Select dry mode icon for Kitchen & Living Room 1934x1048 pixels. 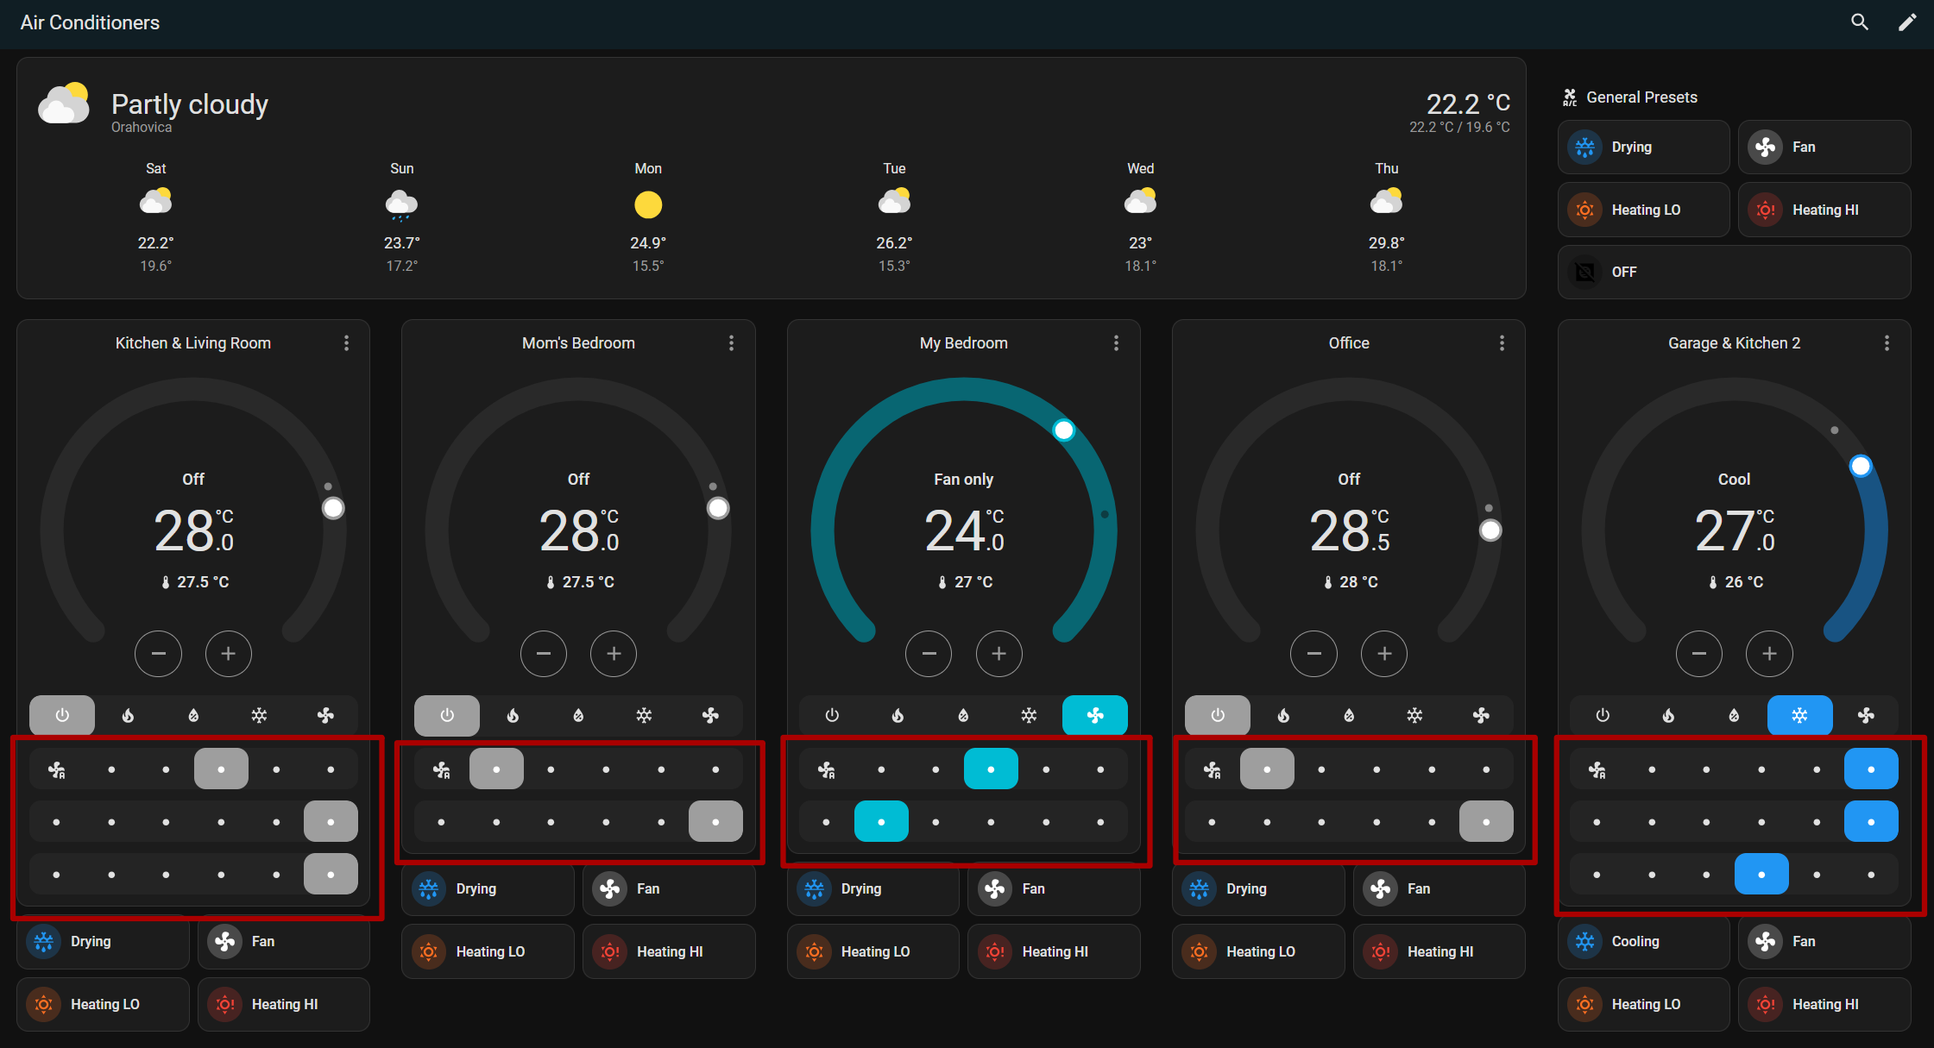tap(193, 715)
